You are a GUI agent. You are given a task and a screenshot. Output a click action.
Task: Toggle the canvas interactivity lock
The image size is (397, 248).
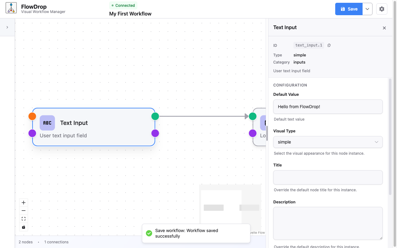(23, 227)
